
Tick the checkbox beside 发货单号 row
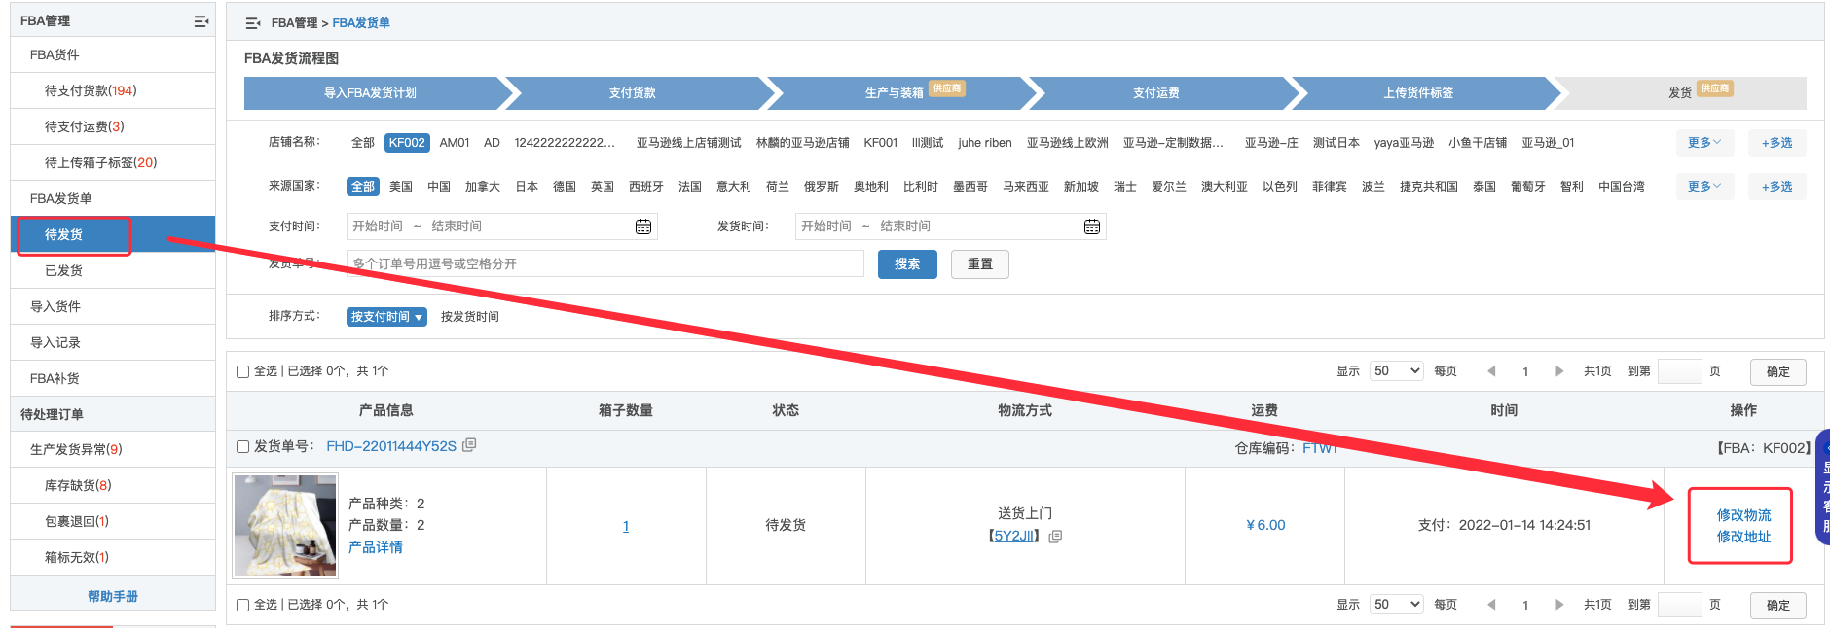[x=243, y=446]
